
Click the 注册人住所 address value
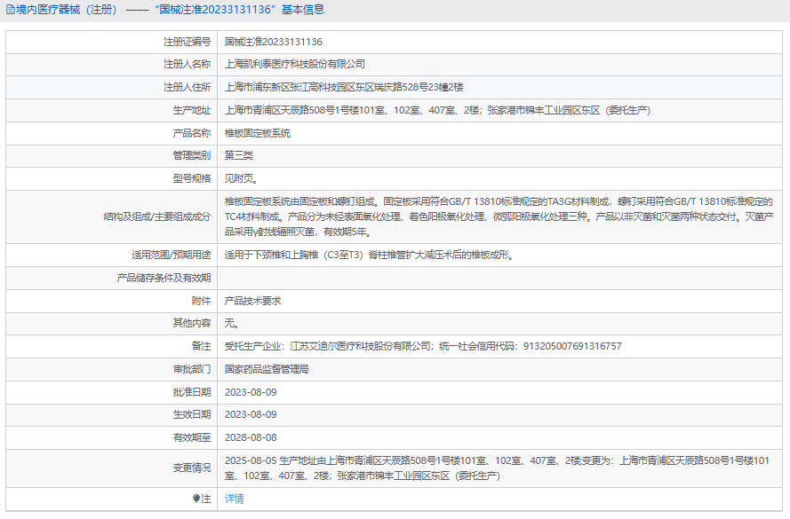(344, 87)
